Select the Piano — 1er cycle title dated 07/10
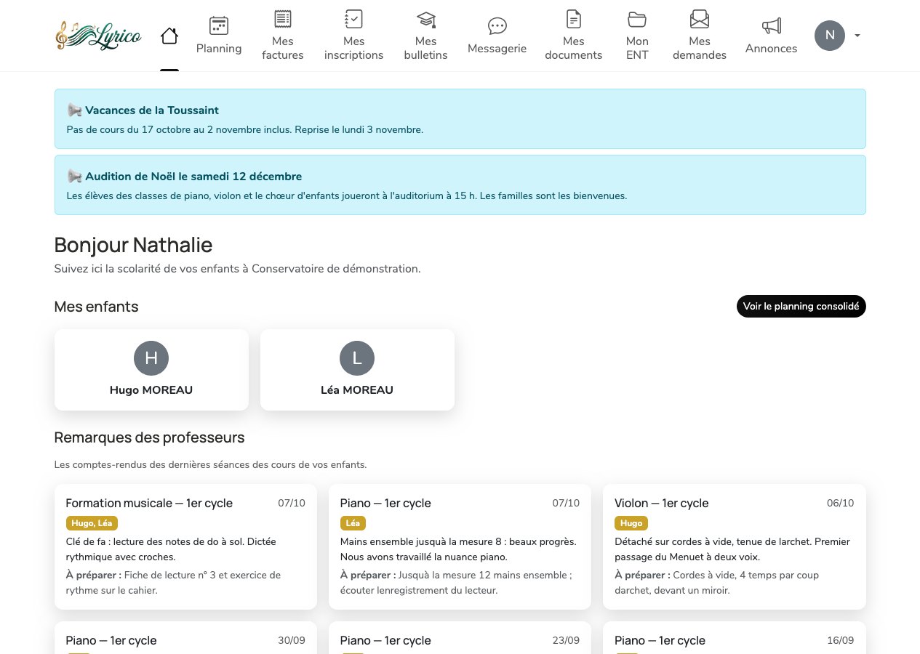Viewport: 920px width, 654px height. [385, 503]
